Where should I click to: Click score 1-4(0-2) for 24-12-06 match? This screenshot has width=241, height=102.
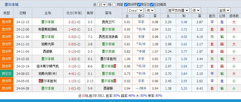pos(74,29)
